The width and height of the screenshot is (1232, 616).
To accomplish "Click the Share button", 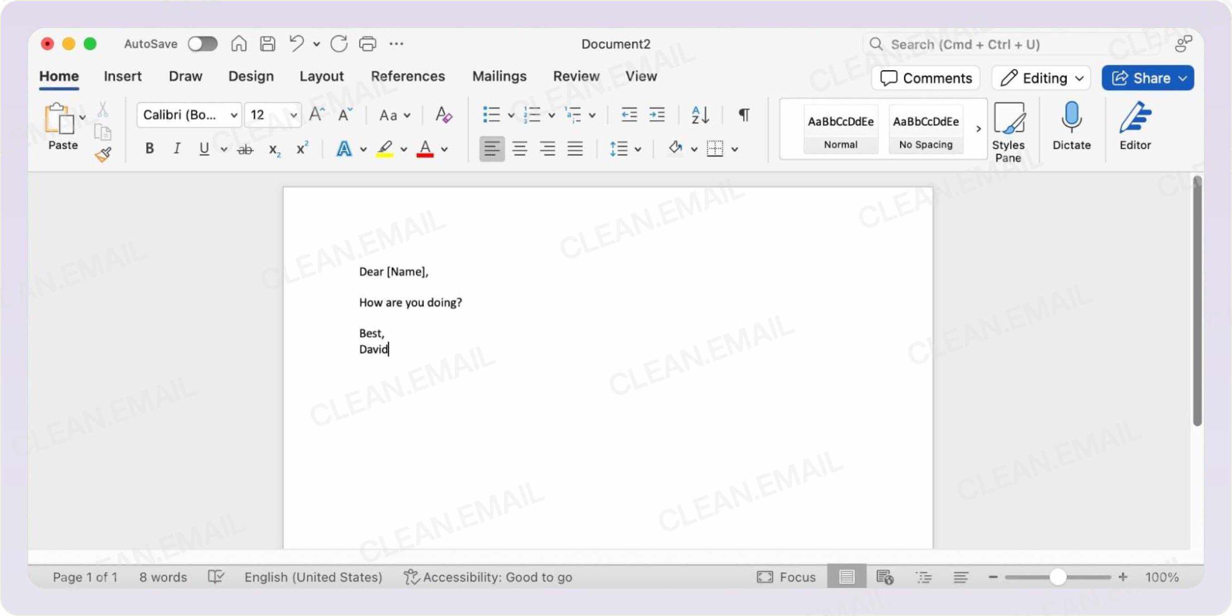I will click(1148, 78).
